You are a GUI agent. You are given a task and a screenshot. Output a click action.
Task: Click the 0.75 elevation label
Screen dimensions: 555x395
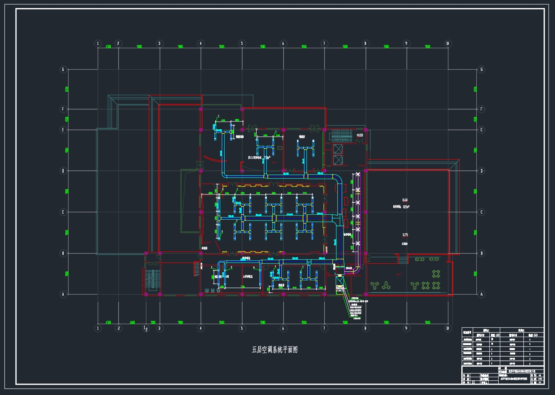pos(405,235)
